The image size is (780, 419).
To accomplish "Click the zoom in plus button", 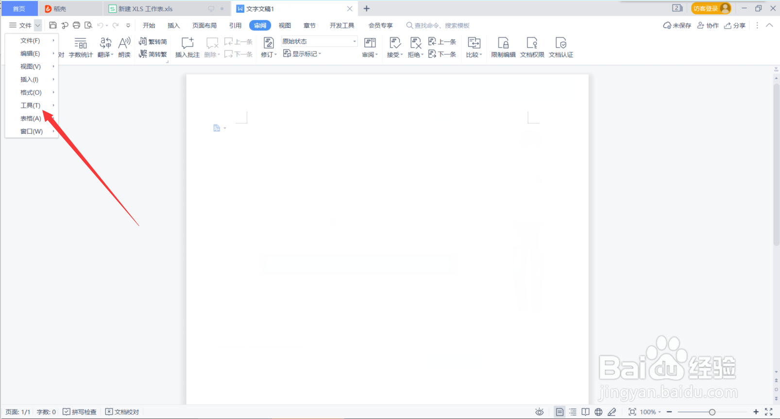I will [x=756, y=412].
